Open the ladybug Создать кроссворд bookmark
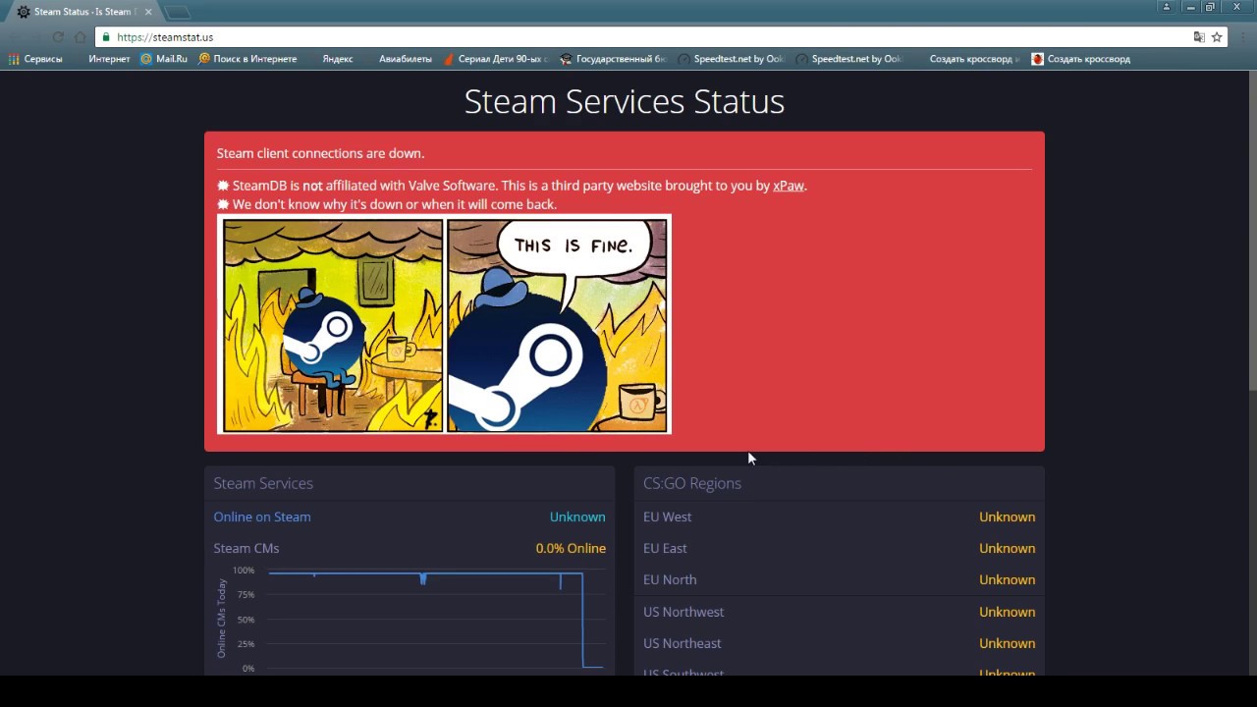Viewport: 1257px width, 707px height. point(1081,59)
